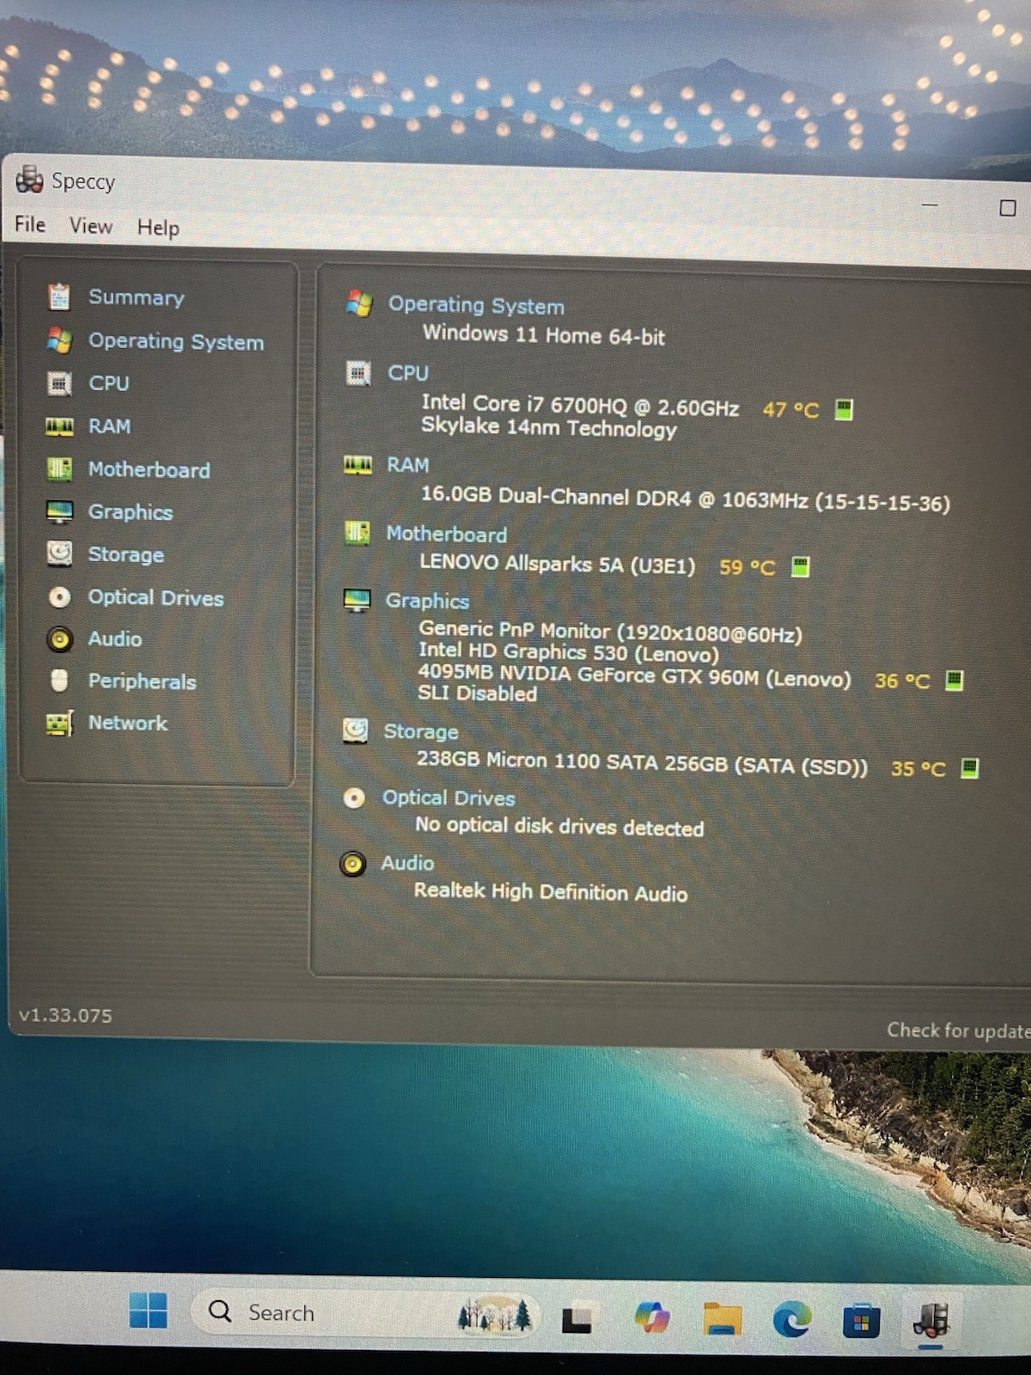Image resolution: width=1031 pixels, height=1375 pixels.
Task: Open the View menu
Action: coord(91,226)
